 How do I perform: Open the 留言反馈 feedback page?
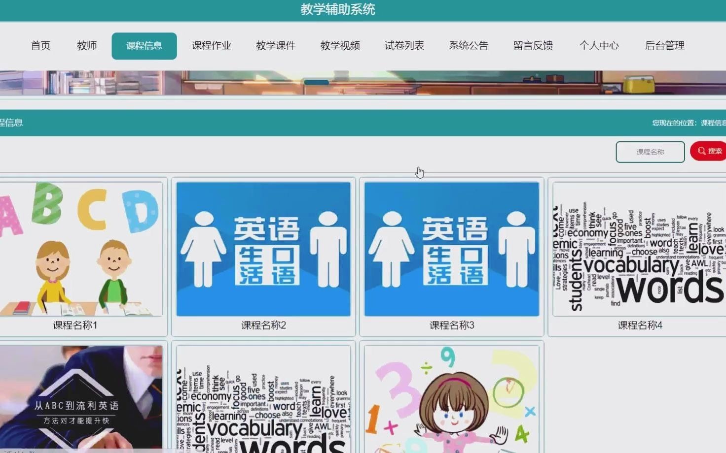533,45
